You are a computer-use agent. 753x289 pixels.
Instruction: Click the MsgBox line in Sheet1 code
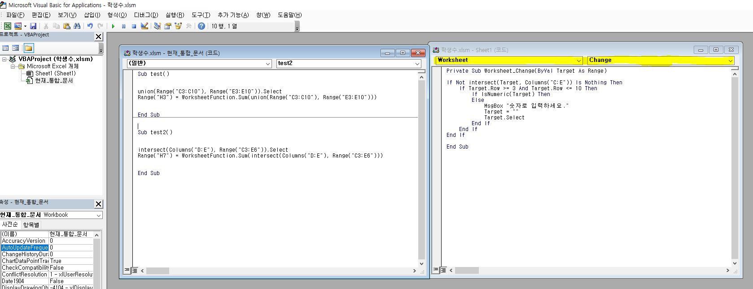pyautogui.click(x=526, y=106)
